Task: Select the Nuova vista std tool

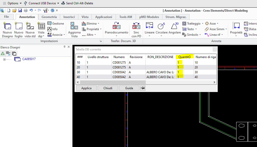Action: coord(30,29)
